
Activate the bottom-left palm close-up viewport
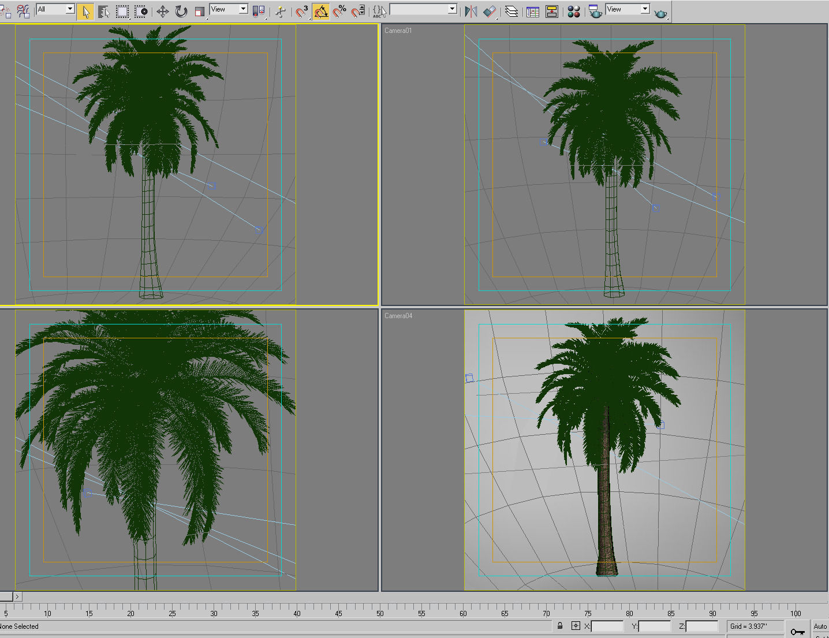coord(189,450)
